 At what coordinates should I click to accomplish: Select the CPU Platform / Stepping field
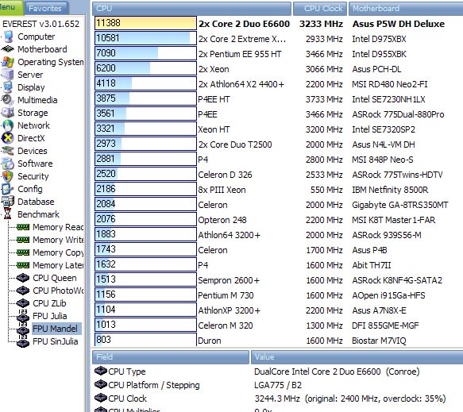click(154, 385)
